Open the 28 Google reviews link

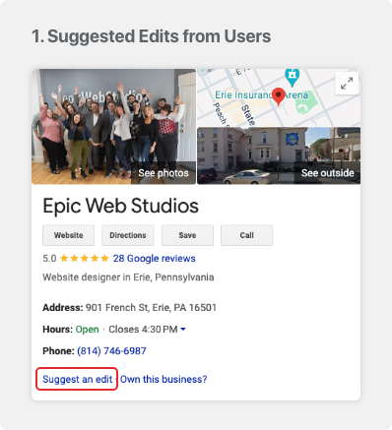155,259
